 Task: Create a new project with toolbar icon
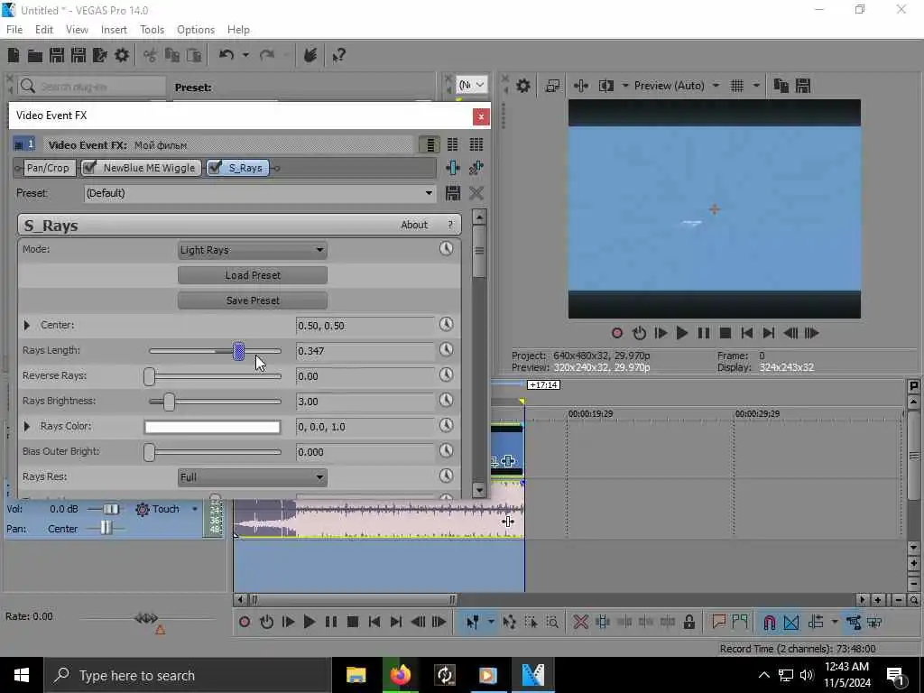click(14, 55)
